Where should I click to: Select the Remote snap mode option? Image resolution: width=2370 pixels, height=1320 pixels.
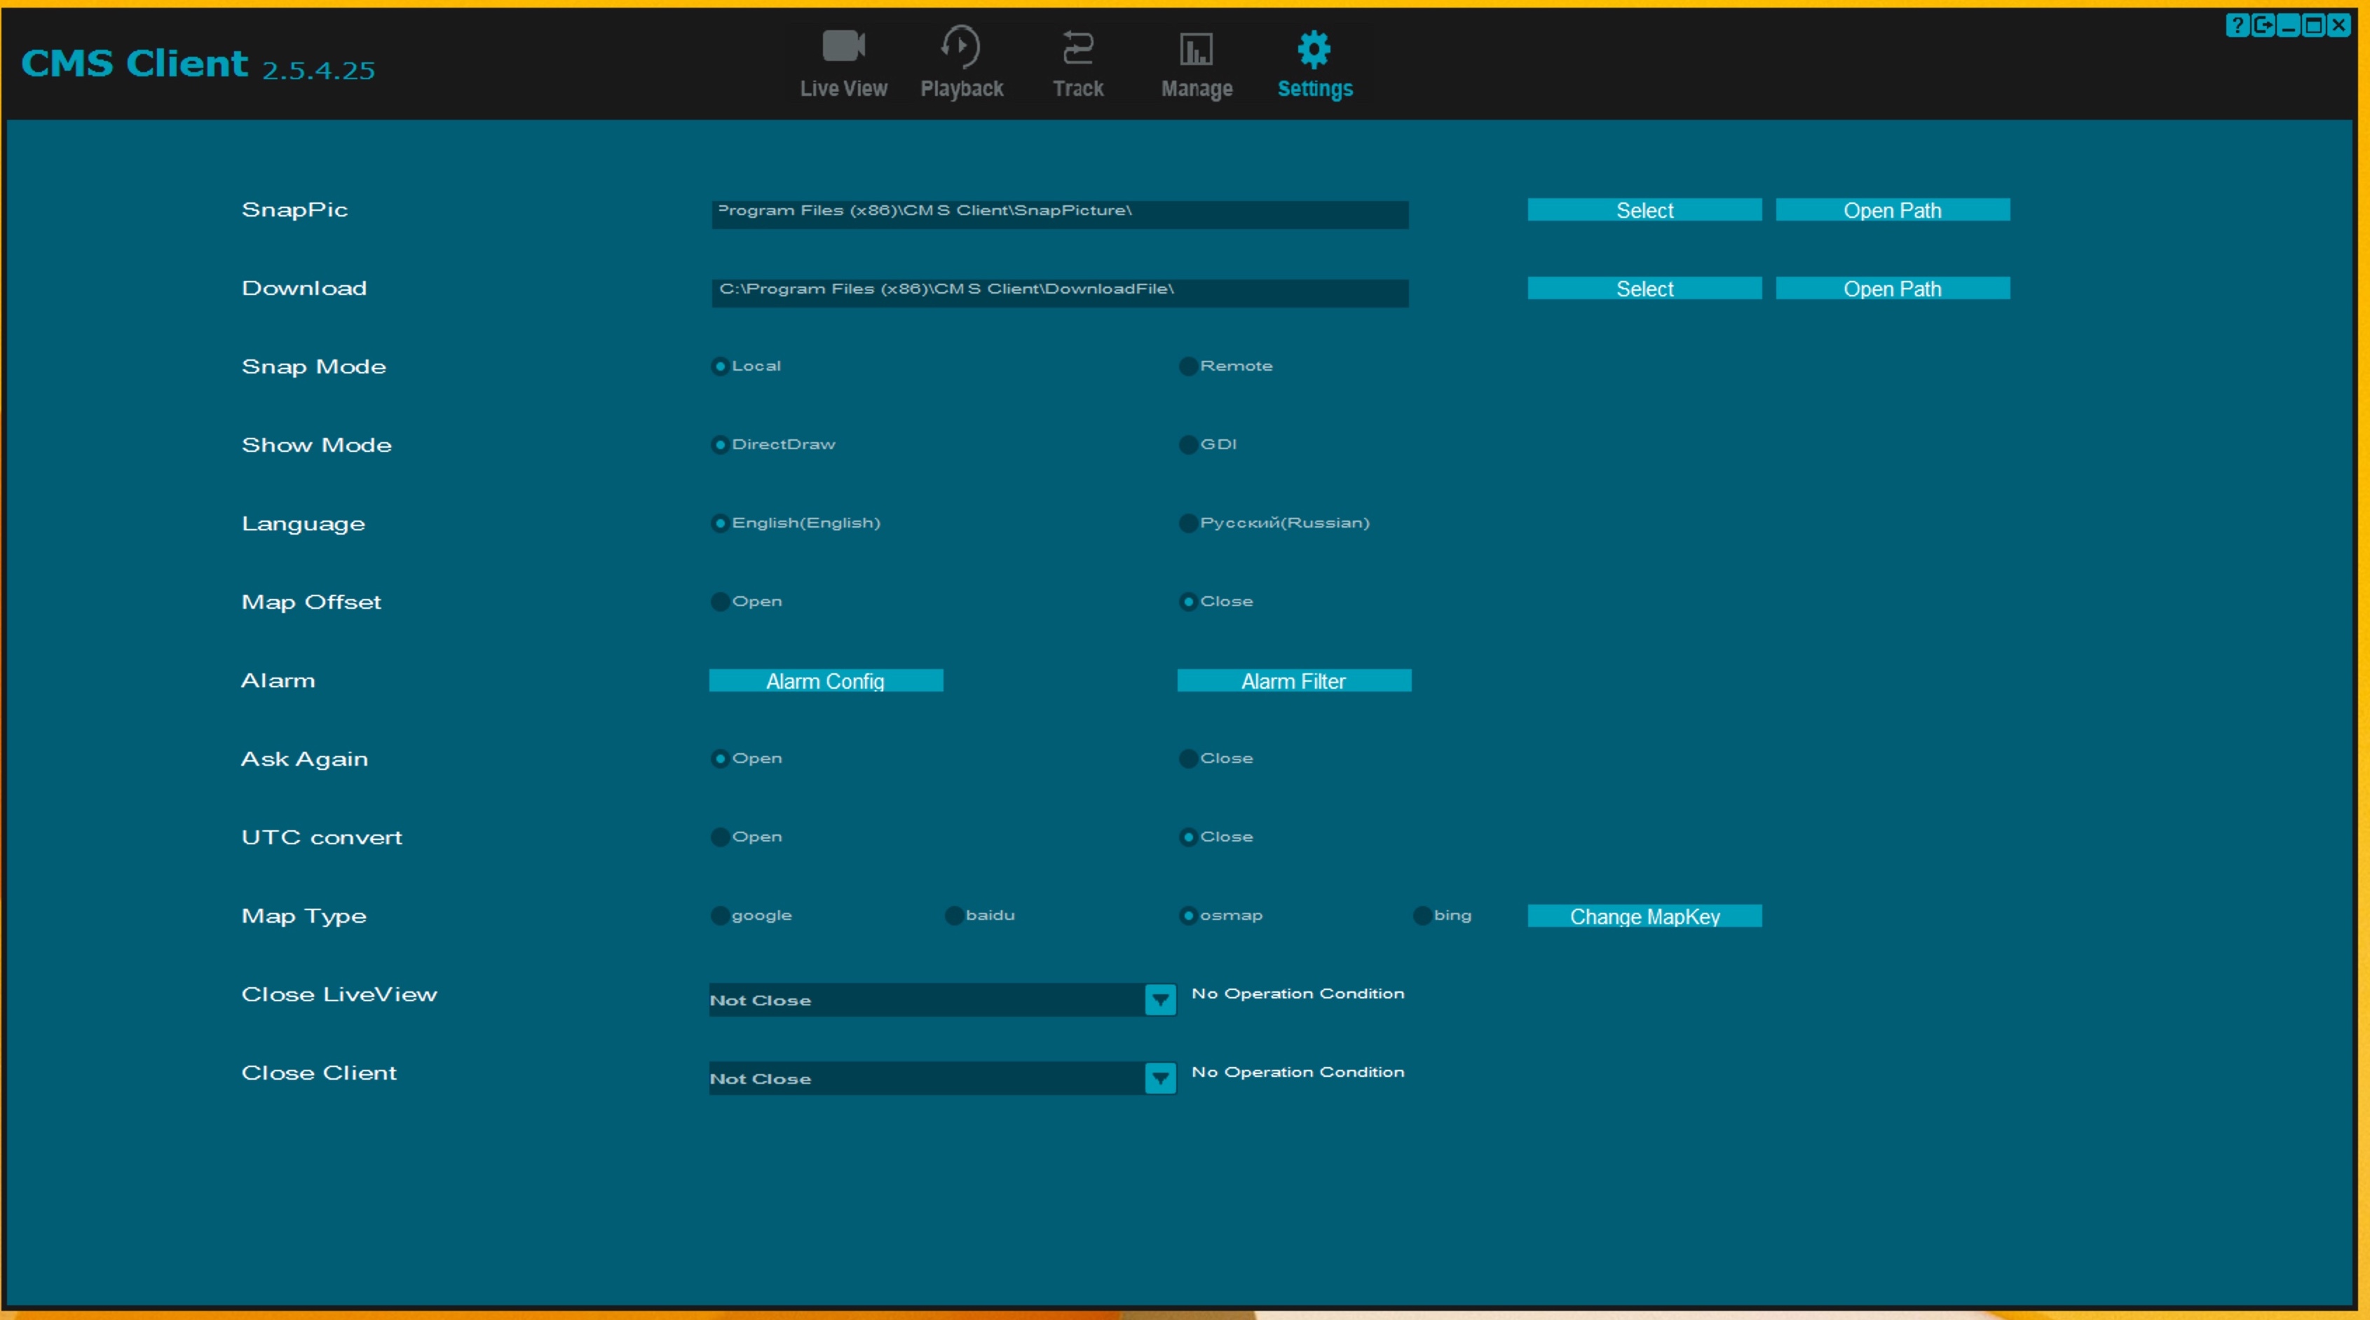[x=1187, y=366]
